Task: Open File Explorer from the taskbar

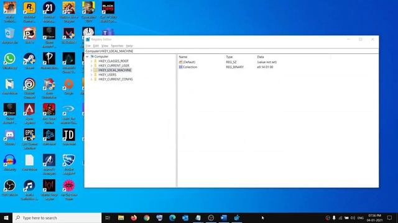Action: (x=121, y=217)
